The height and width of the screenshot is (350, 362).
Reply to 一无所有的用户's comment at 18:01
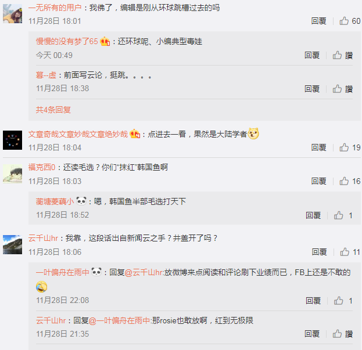pyautogui.click(x=318, y=21)
